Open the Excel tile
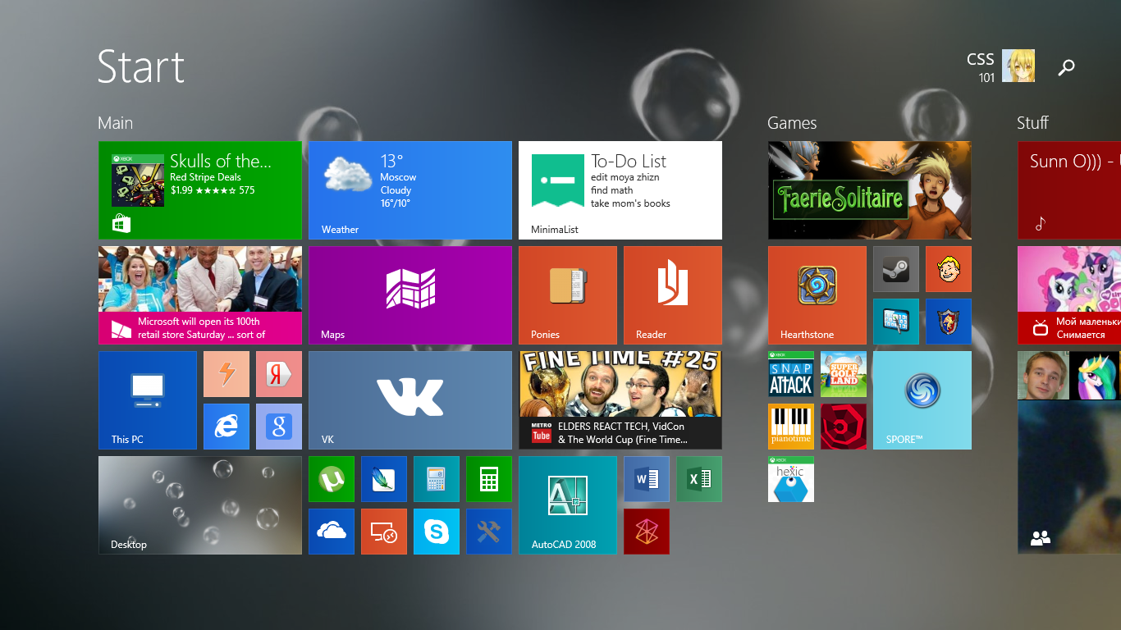 pyautogui.click(x=699, y=479)
